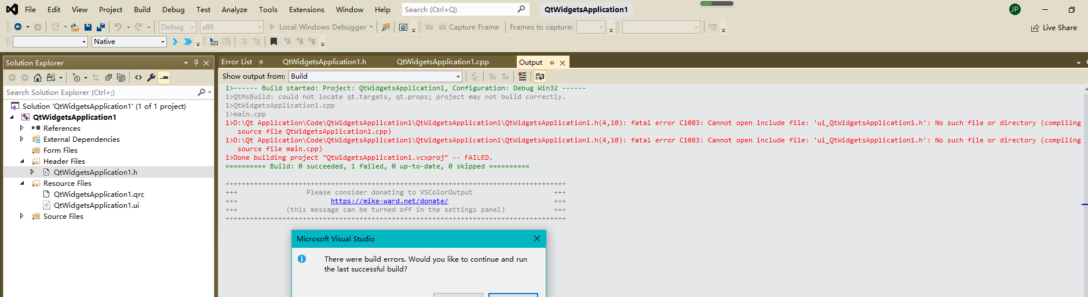The width and height of the screenshot is (1088, 297).
Task: Click Show All Files icon
Action: pyautogui.click(x=121, y=78)
